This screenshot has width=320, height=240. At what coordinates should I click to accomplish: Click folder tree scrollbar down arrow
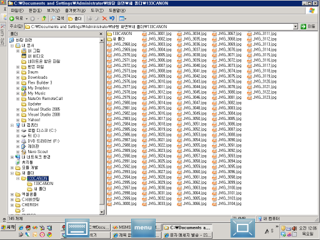coord(102,212)
